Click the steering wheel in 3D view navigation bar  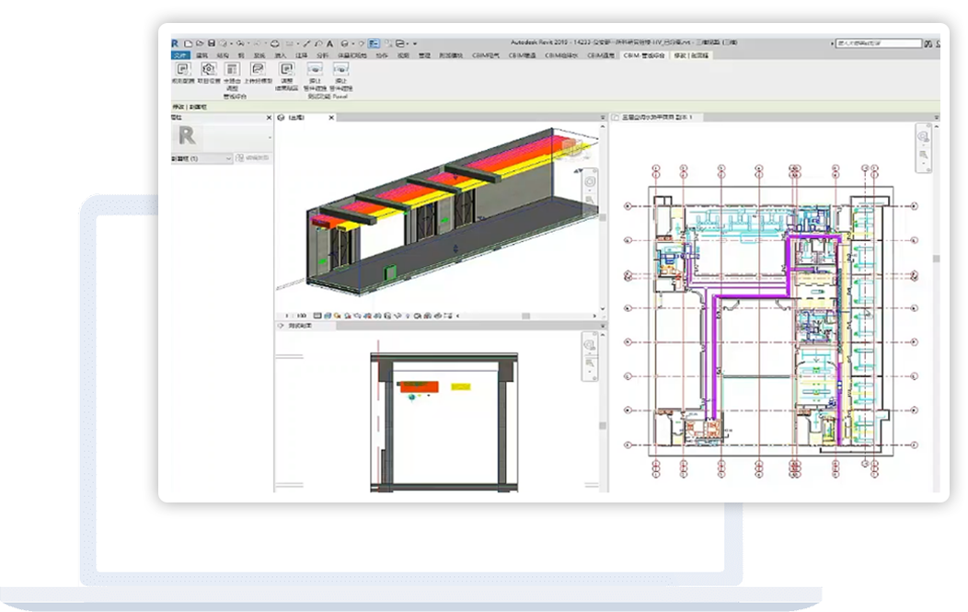589,179
